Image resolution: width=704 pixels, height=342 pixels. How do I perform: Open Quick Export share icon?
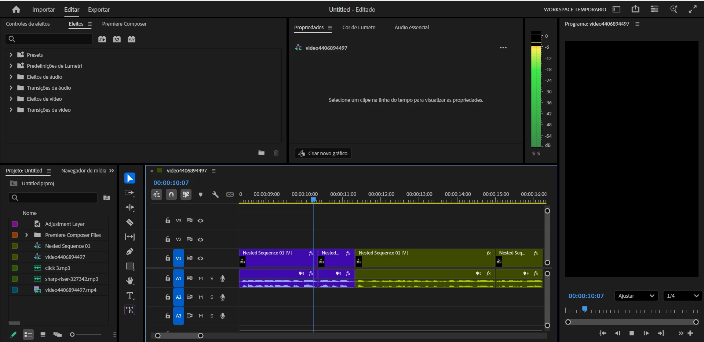click(x=635, y=9)
